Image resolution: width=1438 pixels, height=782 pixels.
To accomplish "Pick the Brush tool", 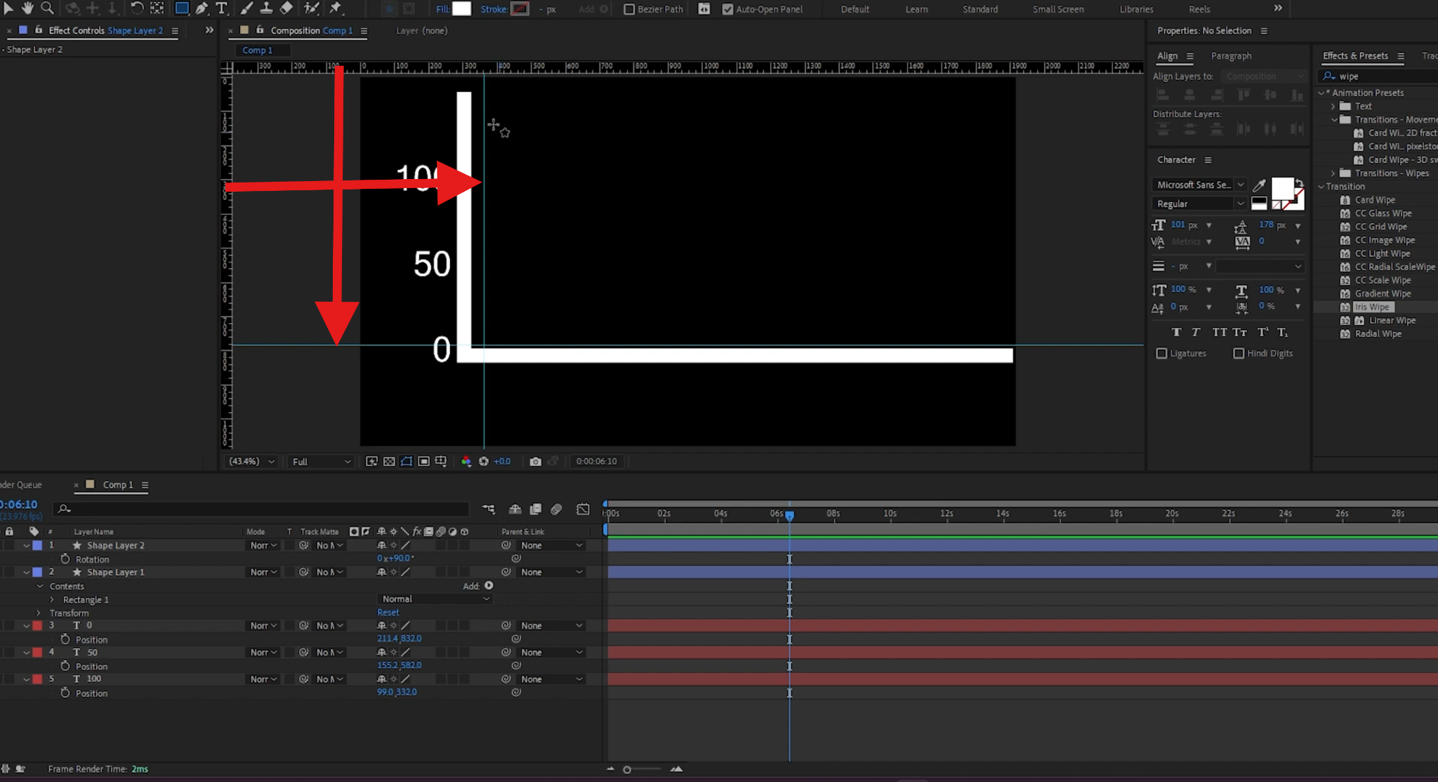I will tap(246, 9).
